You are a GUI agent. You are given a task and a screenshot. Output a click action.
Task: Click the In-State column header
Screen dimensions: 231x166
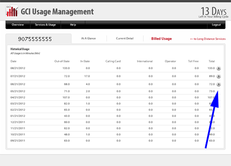click(x=85, y=61)
